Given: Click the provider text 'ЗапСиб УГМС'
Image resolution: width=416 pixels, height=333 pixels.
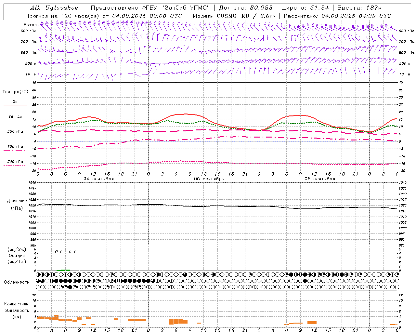Looking at the screenshot, I should click(186, 8).
